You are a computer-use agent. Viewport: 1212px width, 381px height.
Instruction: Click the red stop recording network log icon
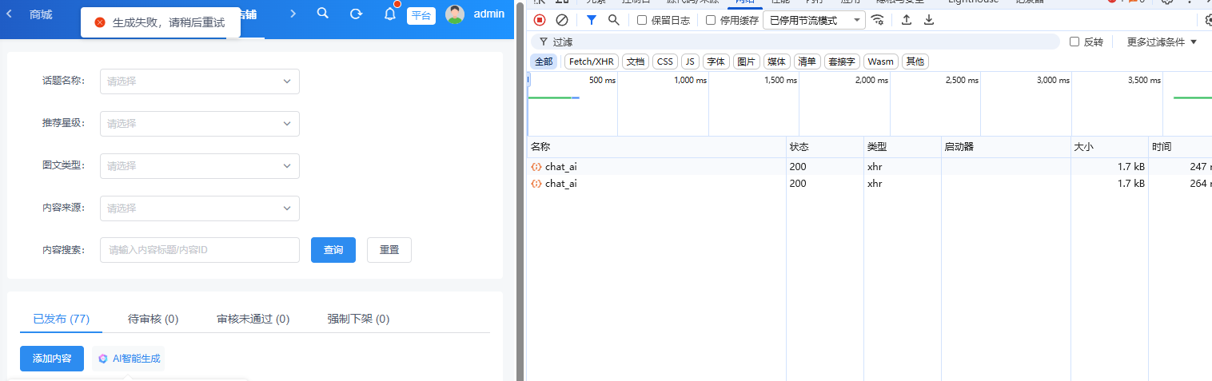540,20
